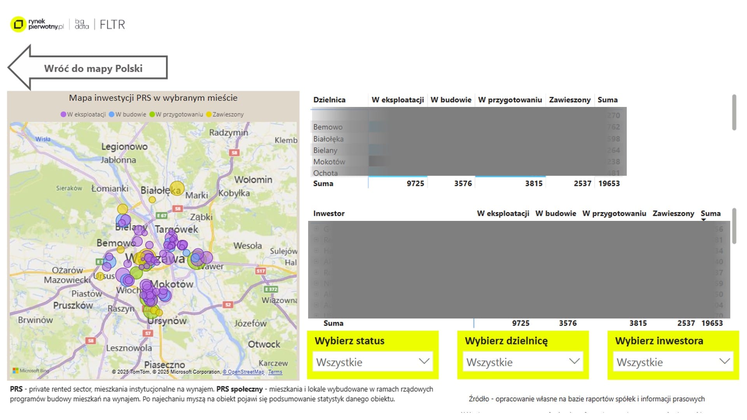Sort by 'Dzielnica' column header
This screenshot has width=747, height=420.
point(329,100)
